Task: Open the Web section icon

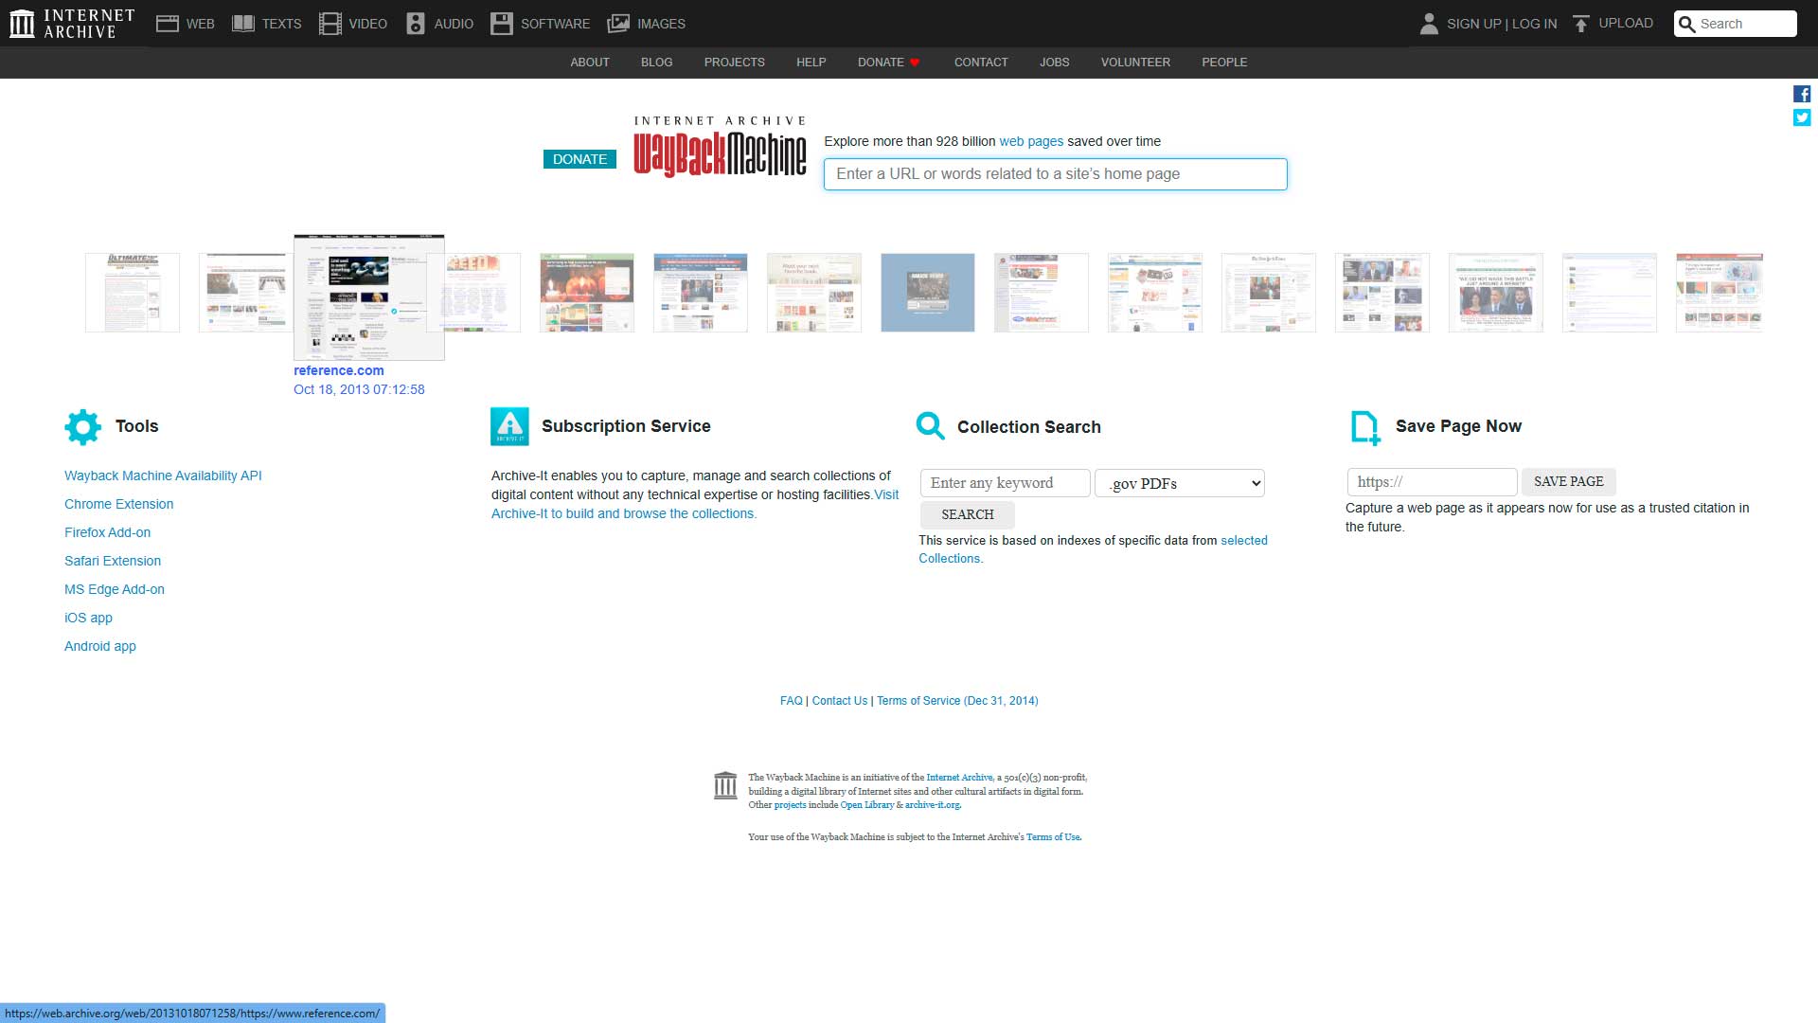Action: click(168, 24)
